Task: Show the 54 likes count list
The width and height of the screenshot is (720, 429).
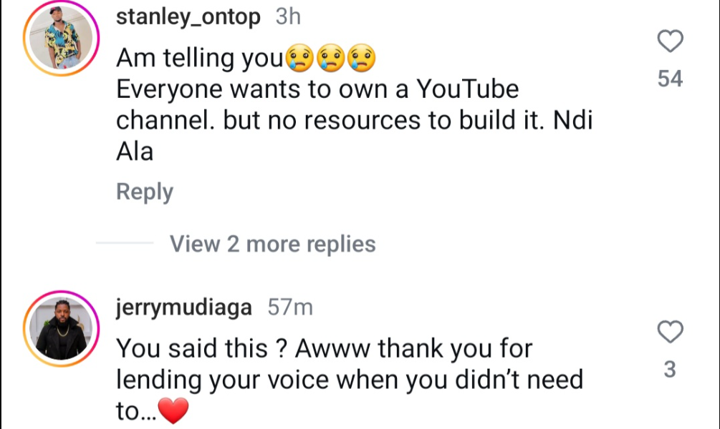Action: [x=670, y=79]
